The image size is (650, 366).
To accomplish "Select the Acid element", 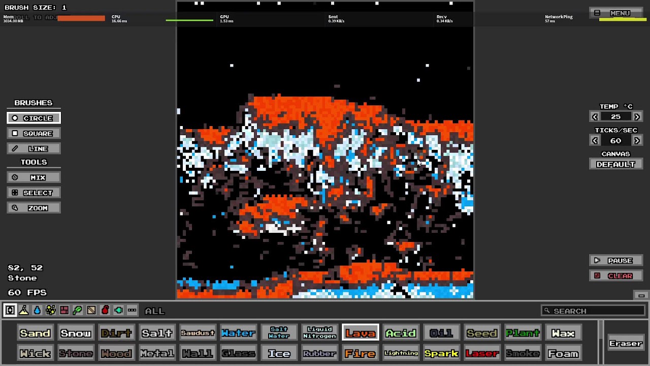I will coord(401,333).
